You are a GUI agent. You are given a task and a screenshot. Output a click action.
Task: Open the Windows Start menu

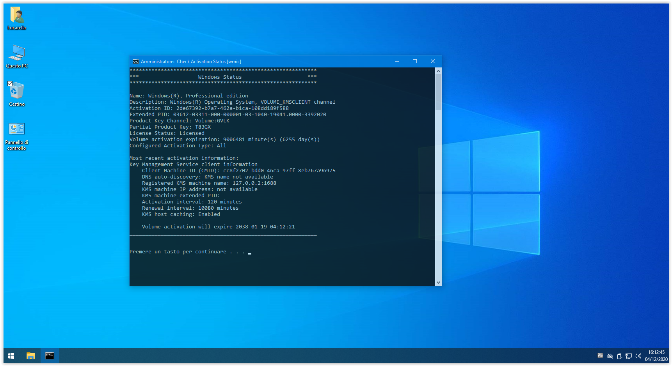point(11,356)
